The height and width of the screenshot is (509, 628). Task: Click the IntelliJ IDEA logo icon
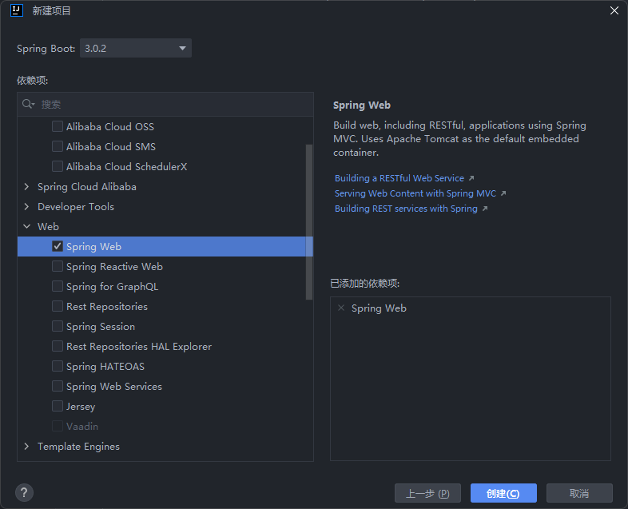coord(17,10)
